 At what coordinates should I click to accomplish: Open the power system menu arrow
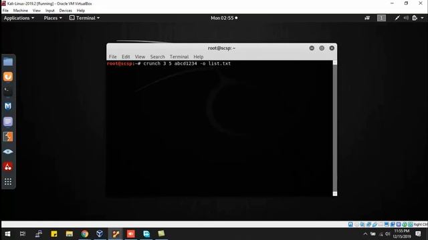click(x=422, y=18)
